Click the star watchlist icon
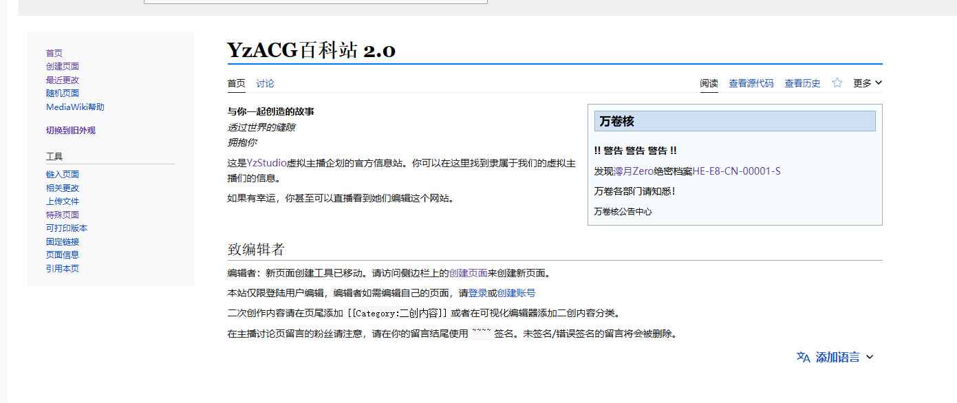The width and height of the screenshot is (957, 403). [x=837, y=83]
